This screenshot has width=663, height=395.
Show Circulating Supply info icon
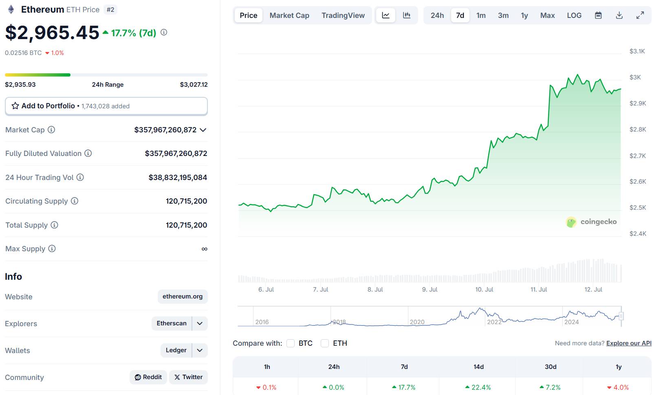point(75,201)
